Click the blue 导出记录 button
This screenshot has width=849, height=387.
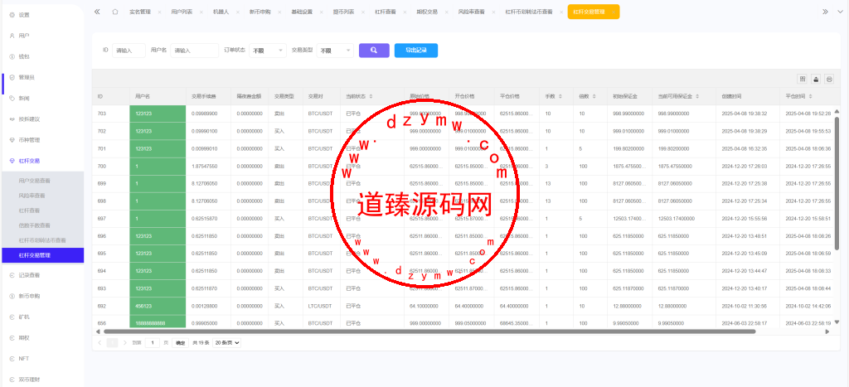(416, 51)
